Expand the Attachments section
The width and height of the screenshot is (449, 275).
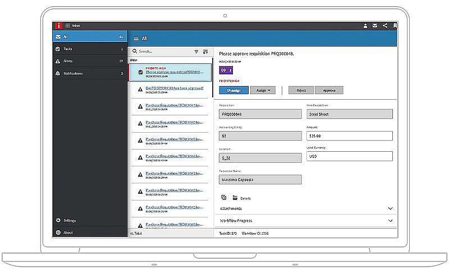[390, 208]
